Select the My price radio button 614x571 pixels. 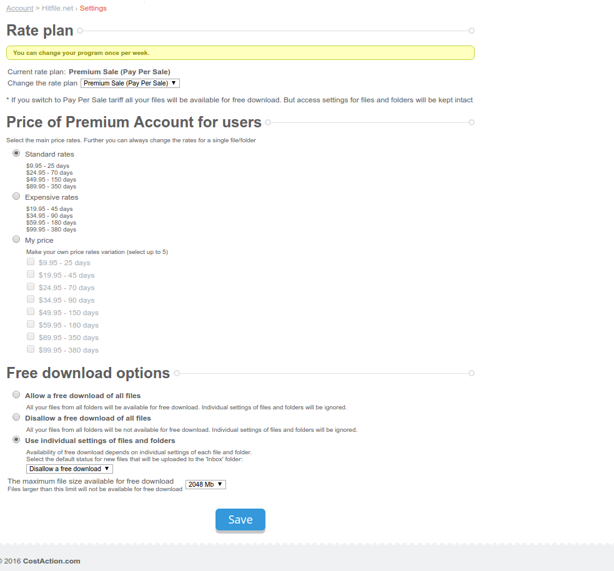pos(16,240)
